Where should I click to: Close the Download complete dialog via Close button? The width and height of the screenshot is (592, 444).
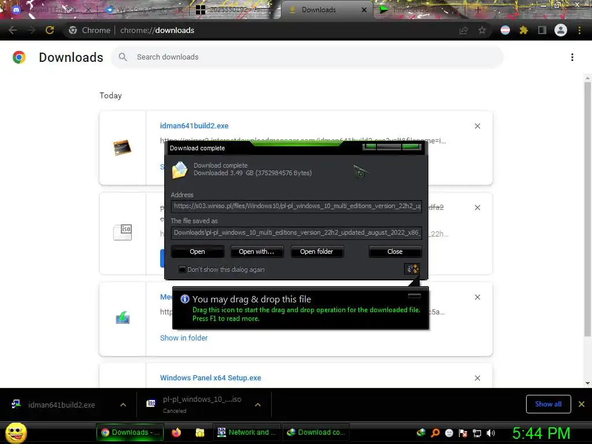(x=395, y=251)
